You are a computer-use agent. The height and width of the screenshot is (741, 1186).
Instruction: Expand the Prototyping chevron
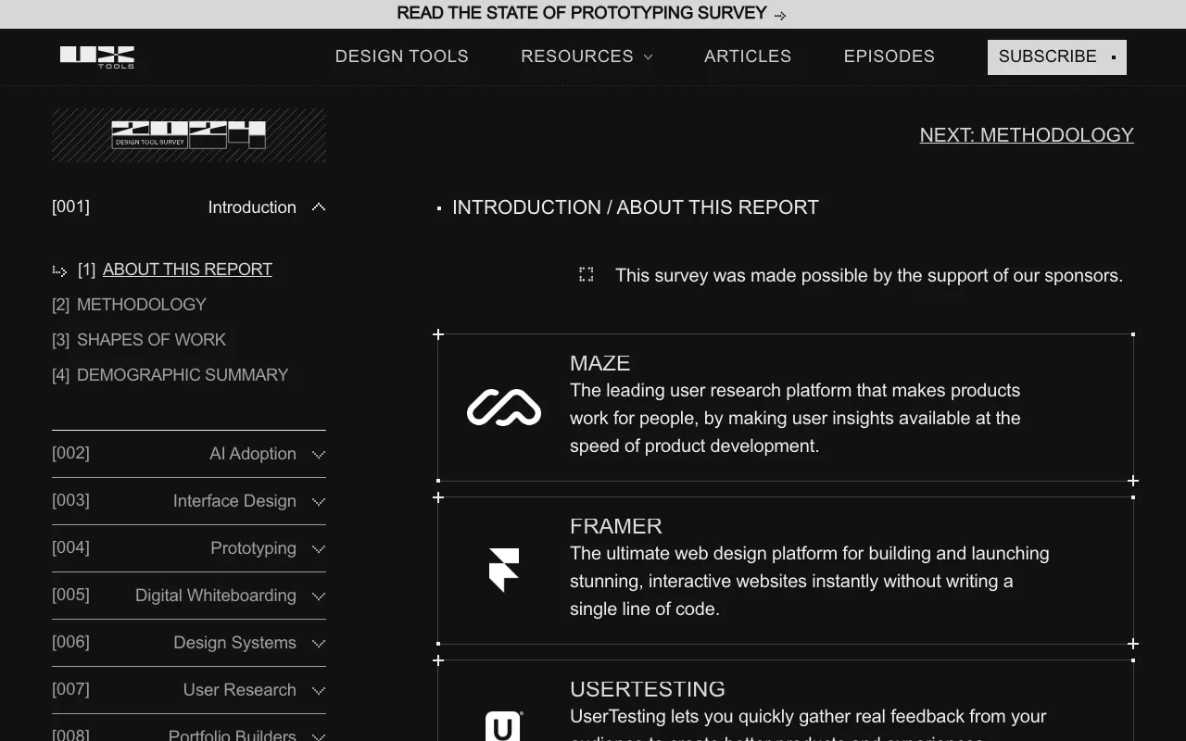click(319, 549)
